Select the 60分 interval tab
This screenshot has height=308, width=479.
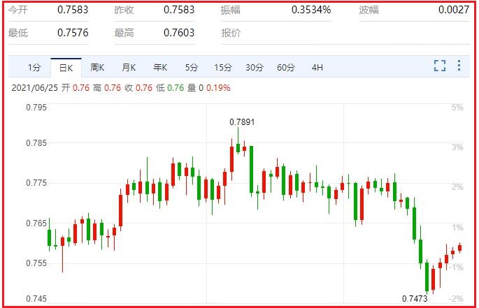[x=286, y=68]
